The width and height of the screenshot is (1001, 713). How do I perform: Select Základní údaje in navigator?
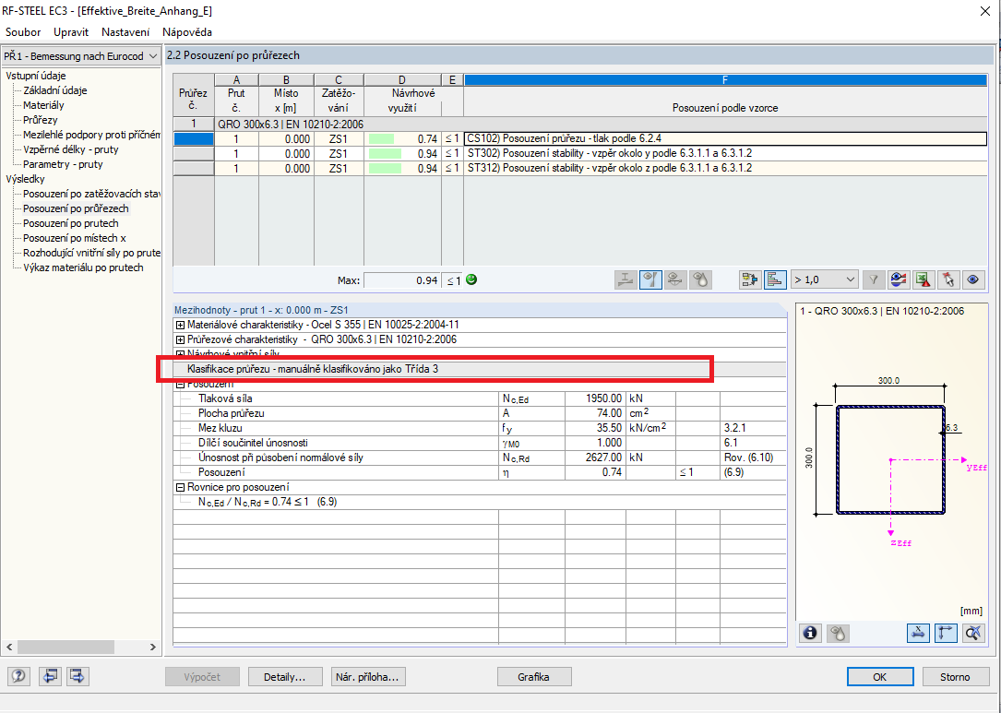click(x=55, y=90)
